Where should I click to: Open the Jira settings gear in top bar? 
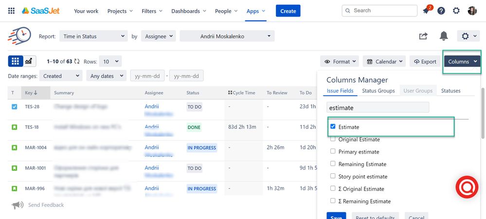click(456, 11)
